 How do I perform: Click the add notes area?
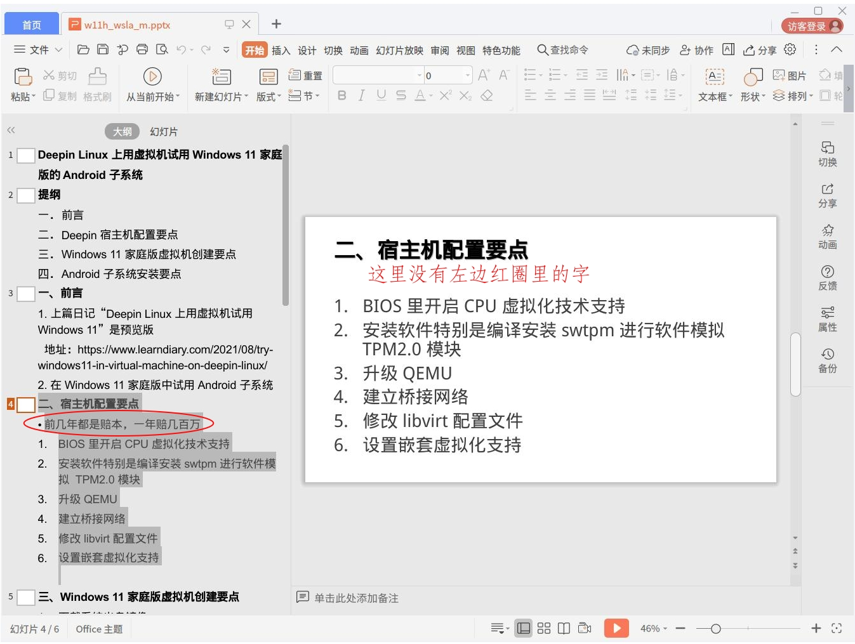click(x=356, y=598)
